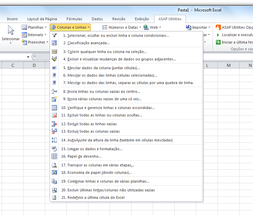
Task: Choose Insira várias colunas vazias entry
Action: click(x=126, y=99)
